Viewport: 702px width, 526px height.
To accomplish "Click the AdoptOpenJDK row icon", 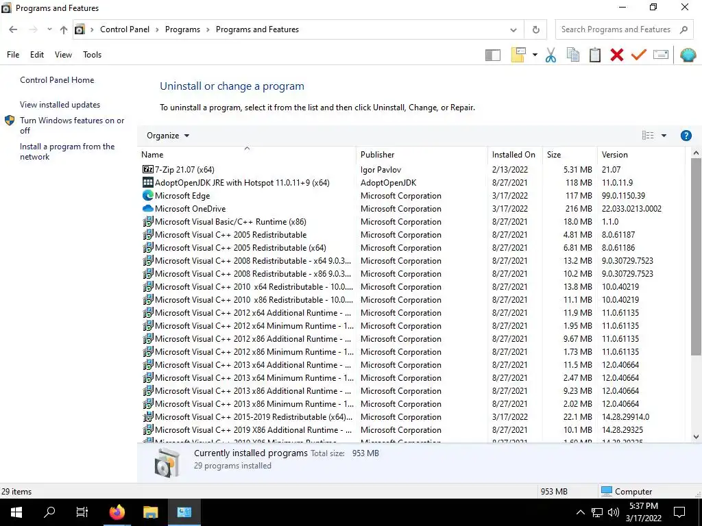I will 148,182.
